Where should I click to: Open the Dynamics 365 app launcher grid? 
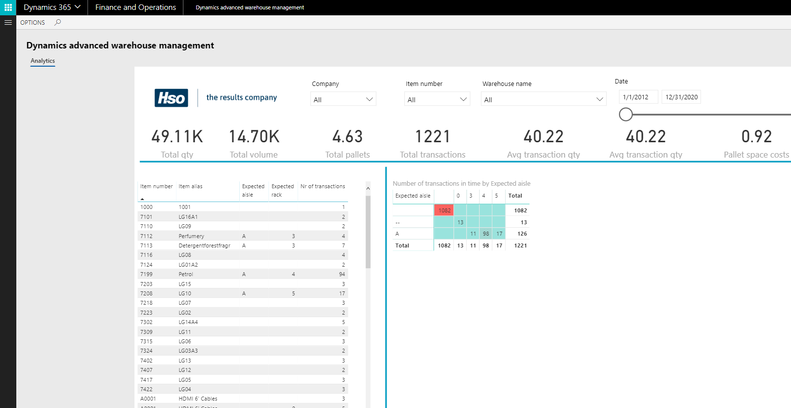8,7
